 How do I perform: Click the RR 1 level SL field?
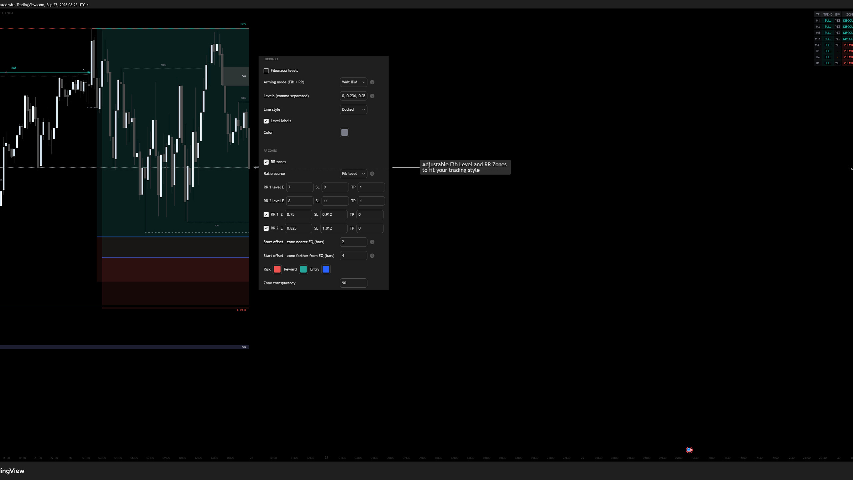(335, 187)
